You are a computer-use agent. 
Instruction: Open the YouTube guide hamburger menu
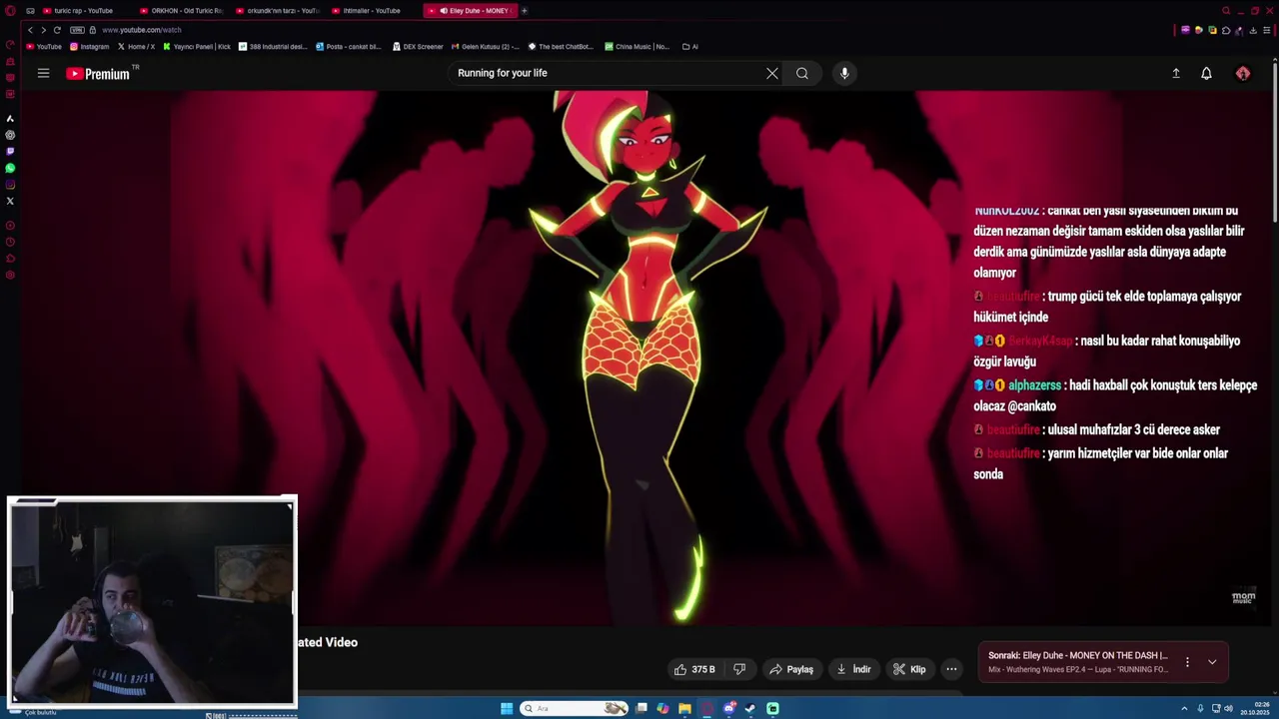[43, 73]
